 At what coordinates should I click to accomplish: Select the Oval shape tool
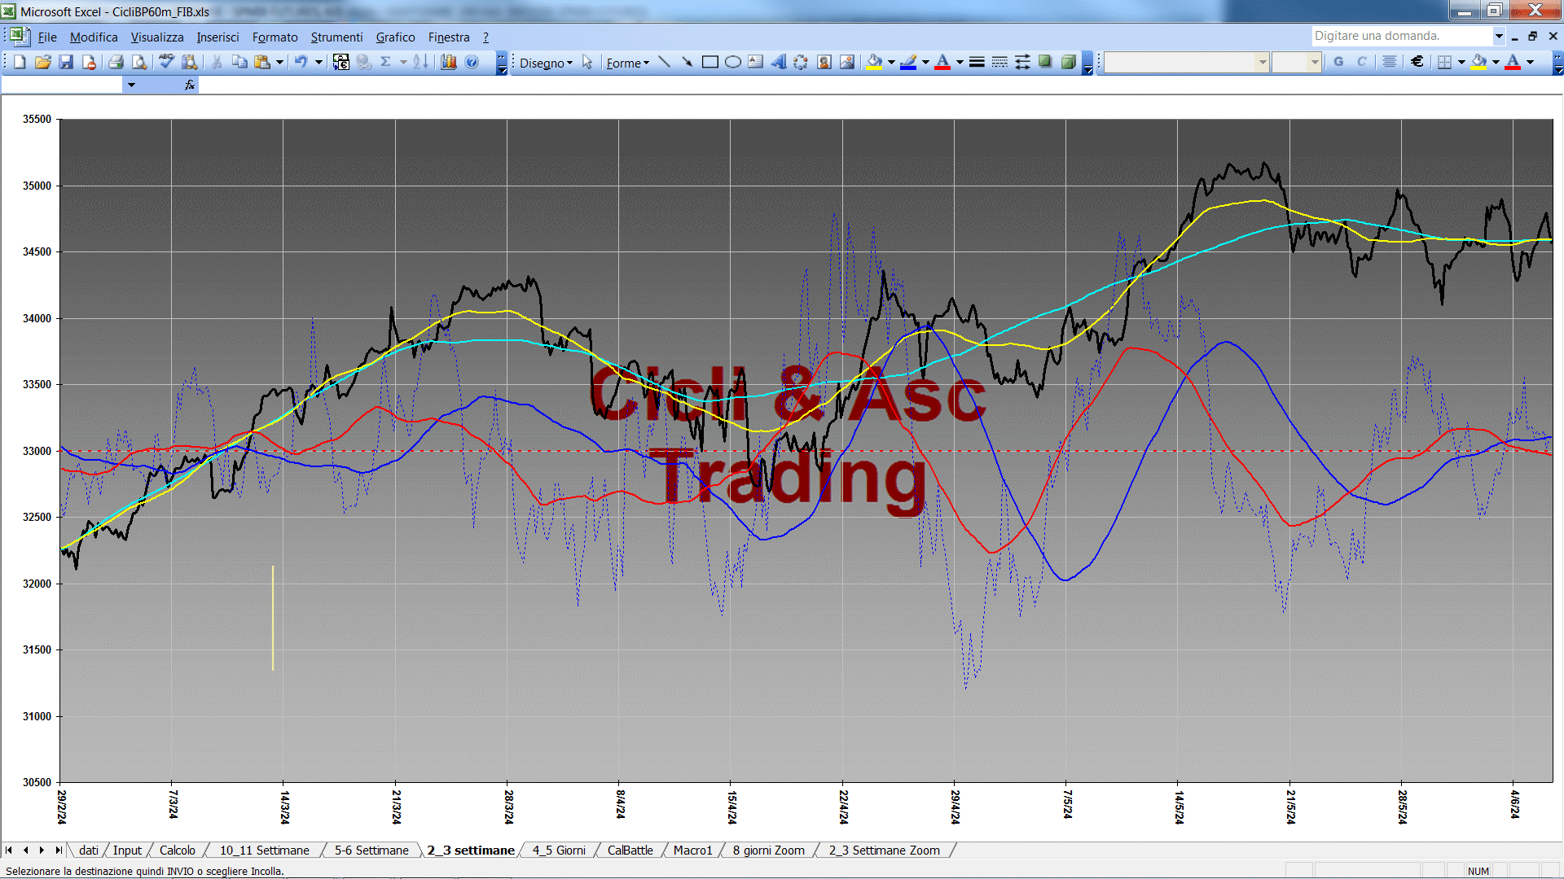[x=733, y=63]
